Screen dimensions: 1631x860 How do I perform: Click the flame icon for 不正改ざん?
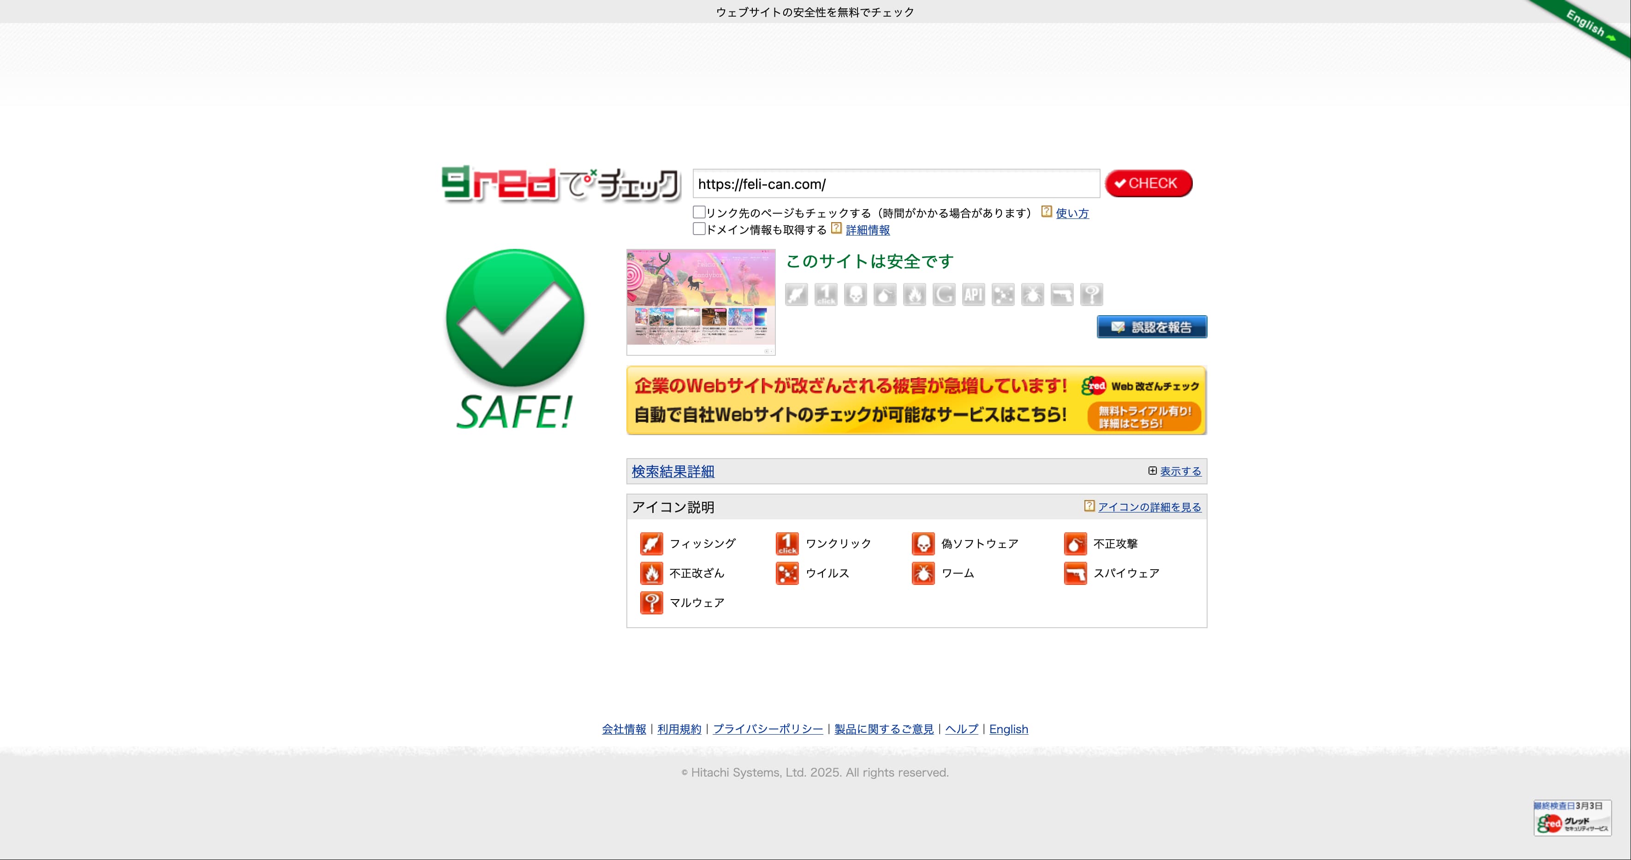(651, 573)
